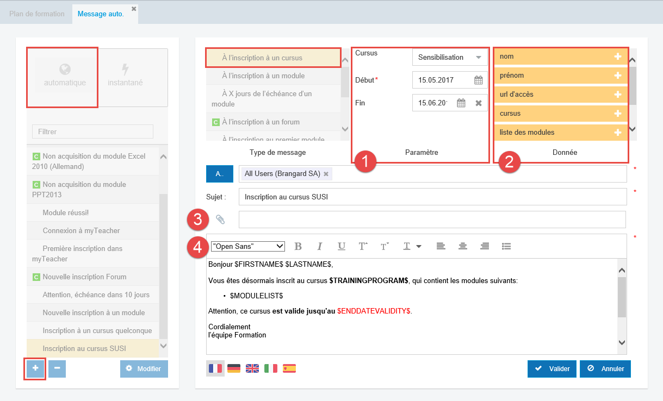Clear the Fin date field
663x401 pixels.
[479, 103]
